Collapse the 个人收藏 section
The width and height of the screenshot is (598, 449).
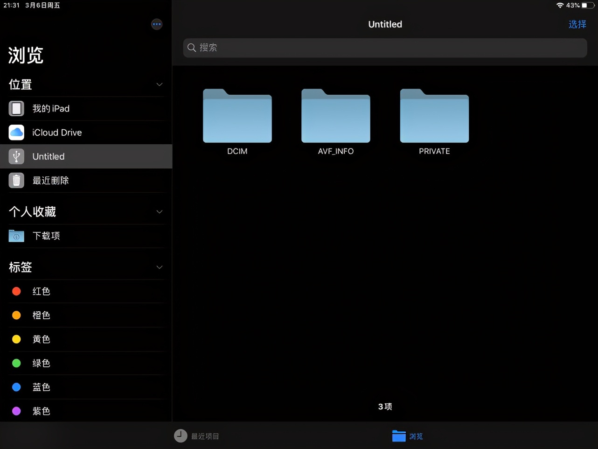coord(159,212)
